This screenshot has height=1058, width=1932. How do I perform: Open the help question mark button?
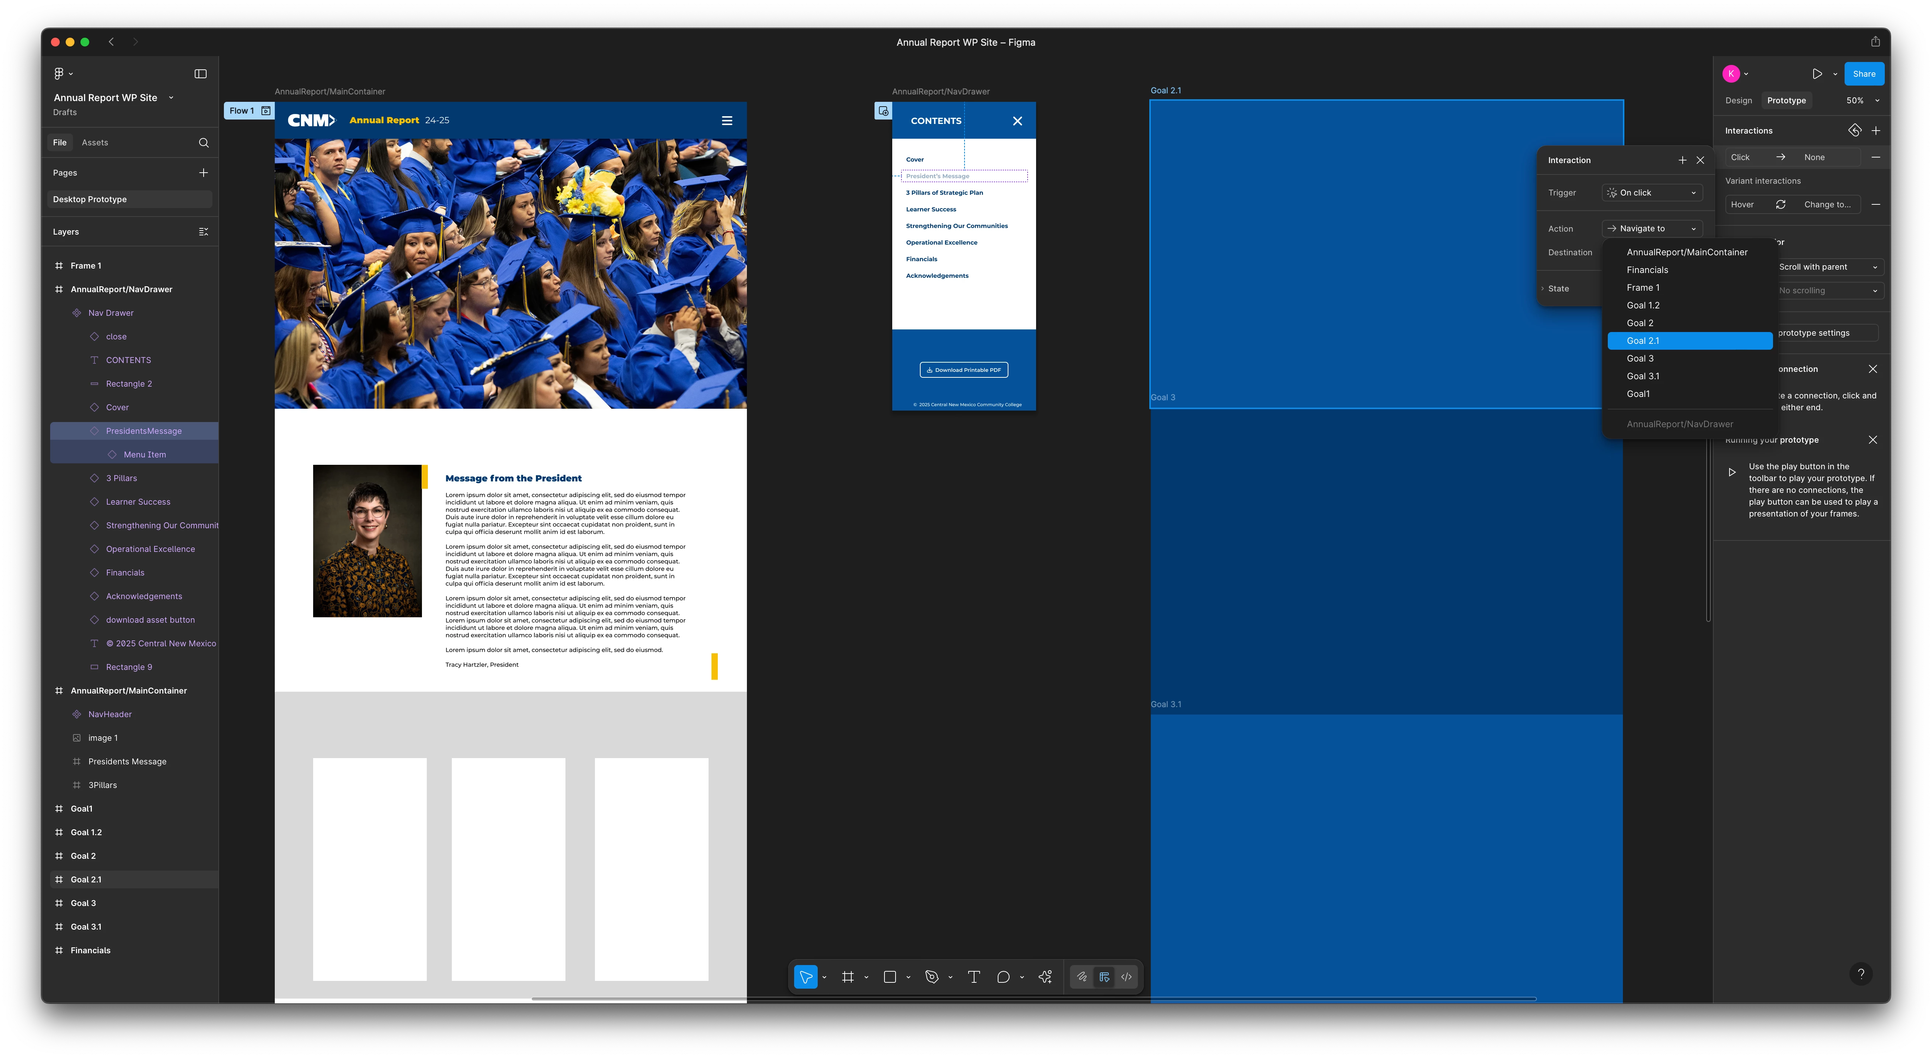click(1861, 974)
